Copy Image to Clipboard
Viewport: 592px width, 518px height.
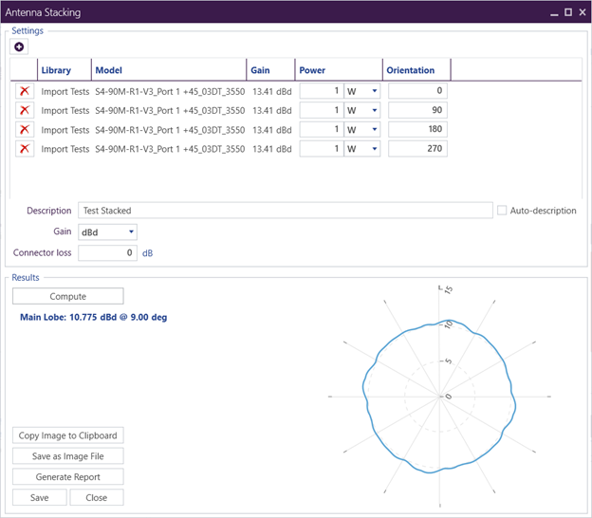(68, 435)
